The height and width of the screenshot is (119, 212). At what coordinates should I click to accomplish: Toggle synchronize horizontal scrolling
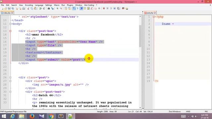tap(69, 9)
